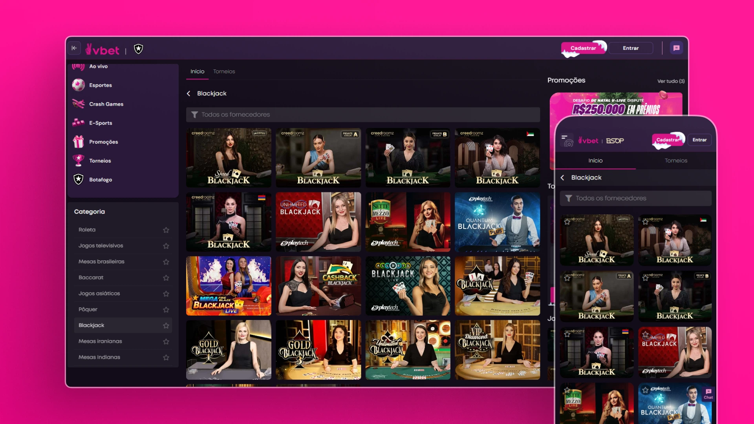Viewport: 754px width, 424px height.
Task: Launch All Bets Blackjack Live tile
Action: coord(408,286)
